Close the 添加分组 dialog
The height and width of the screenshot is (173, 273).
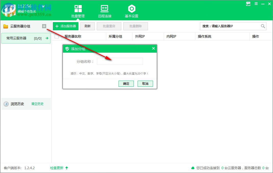[x=153, y=48]
